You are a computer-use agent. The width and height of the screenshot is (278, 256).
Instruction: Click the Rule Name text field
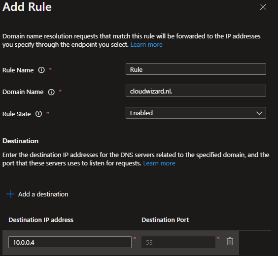pyautogui.click(x=196, y=69)
